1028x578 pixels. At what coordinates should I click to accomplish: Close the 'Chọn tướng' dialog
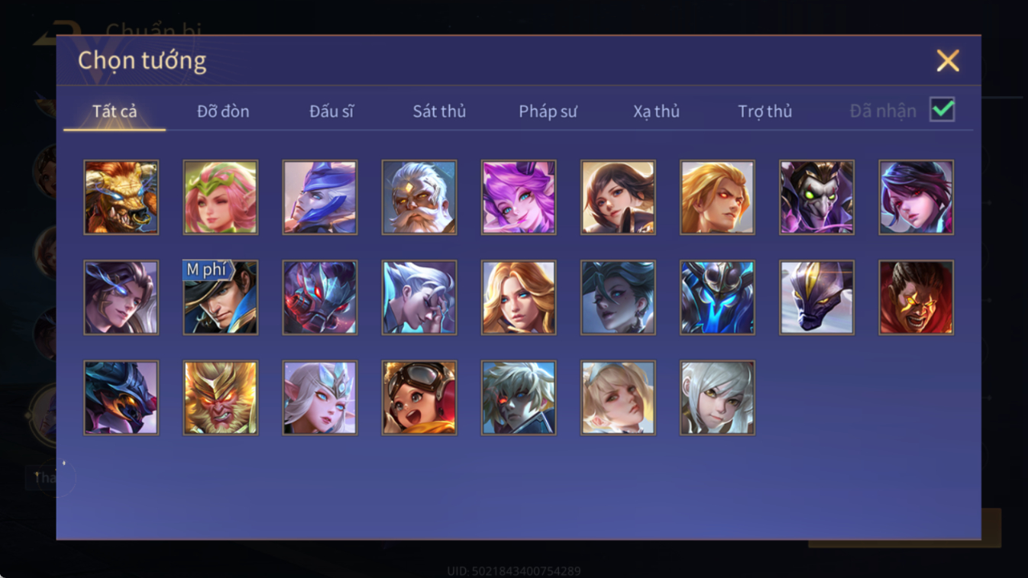click(x=948, y=60)
